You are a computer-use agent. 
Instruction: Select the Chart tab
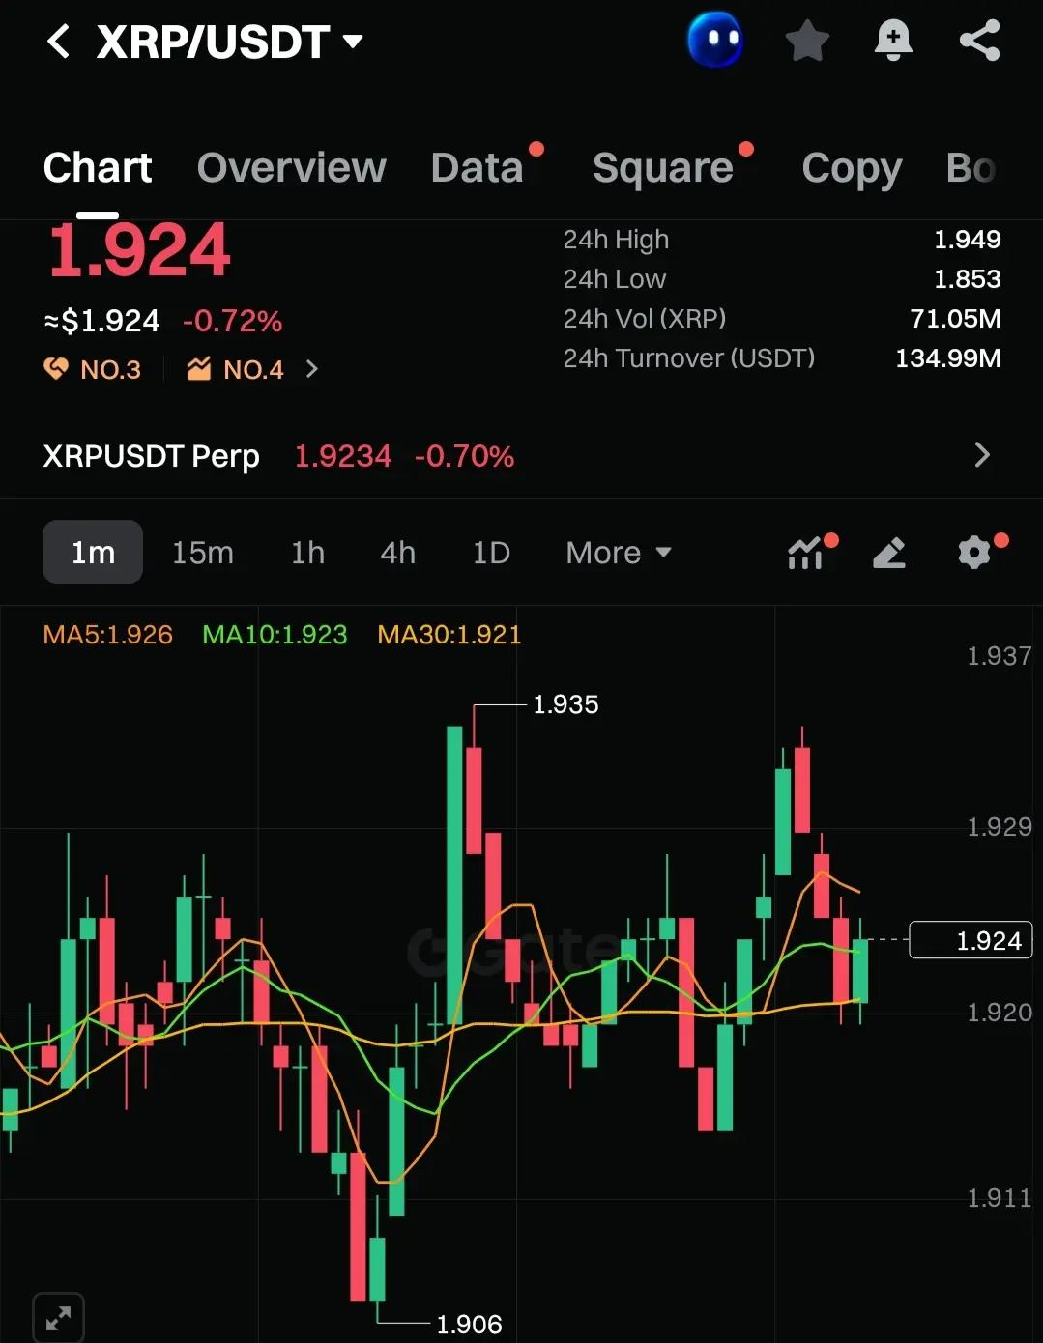pos(98,168)
